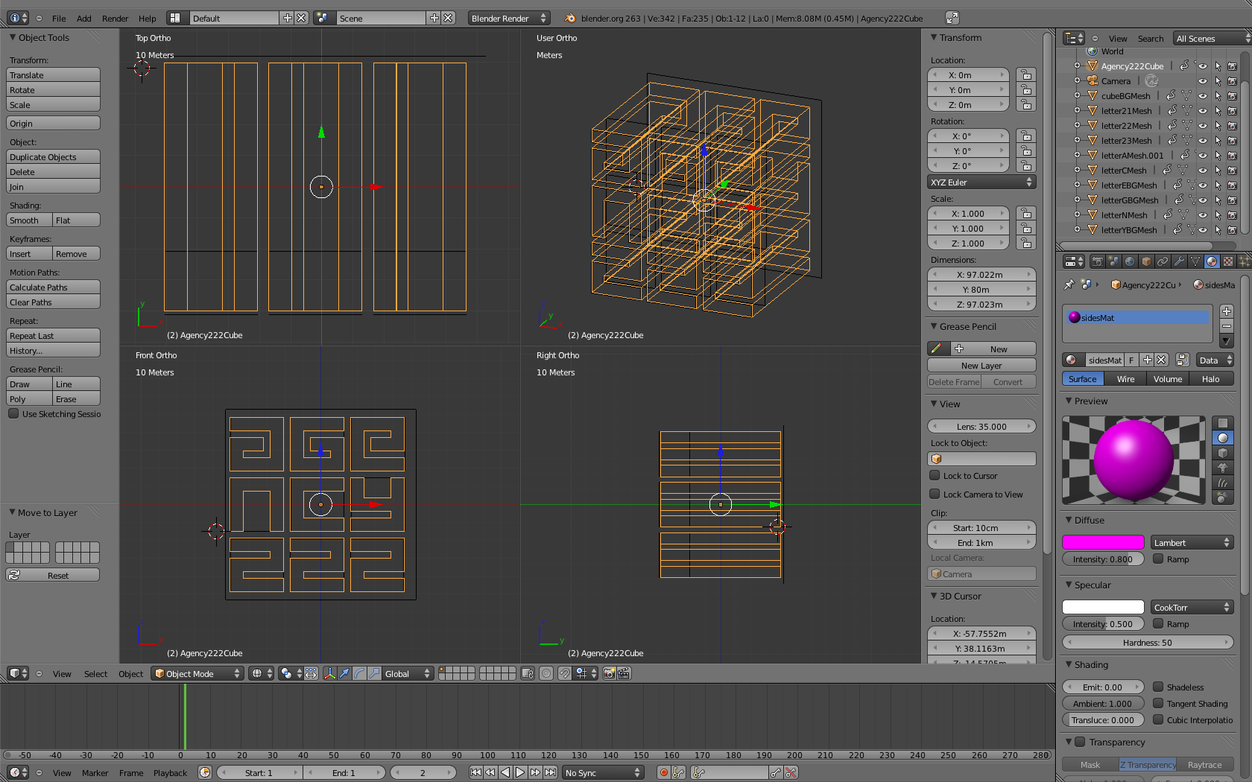Viewport: 1252px width, 782px height.
Task: Open the Global orientation dropdown
Action: pyautogui.click(x=407, y=673)
